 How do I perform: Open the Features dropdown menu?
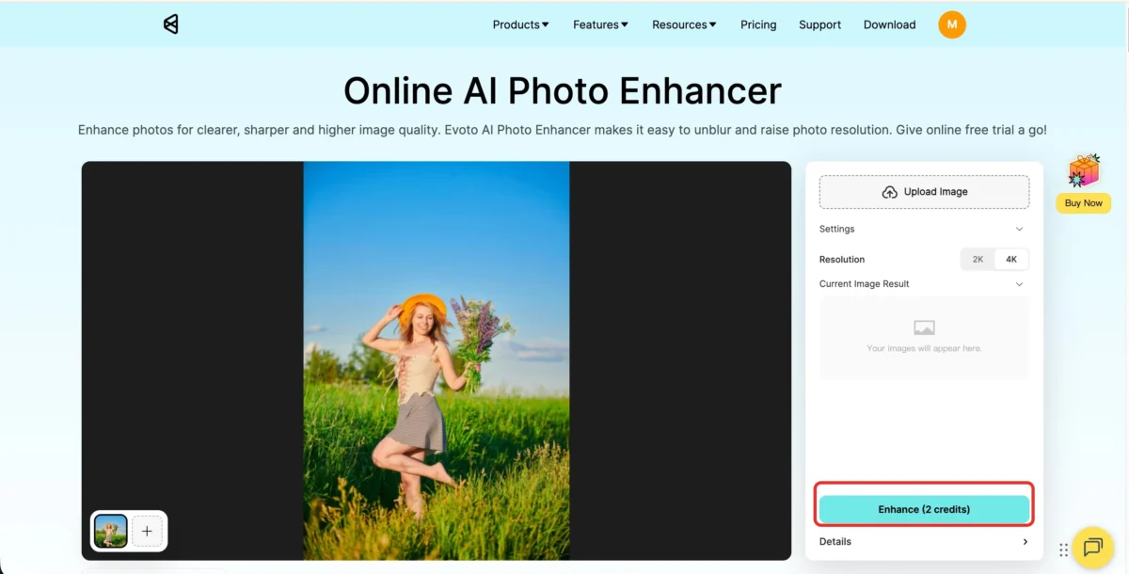pyautogui.click(x=600, y=24)
